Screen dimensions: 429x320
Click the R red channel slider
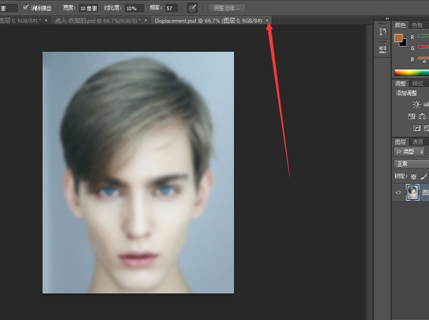coord(423,36)
